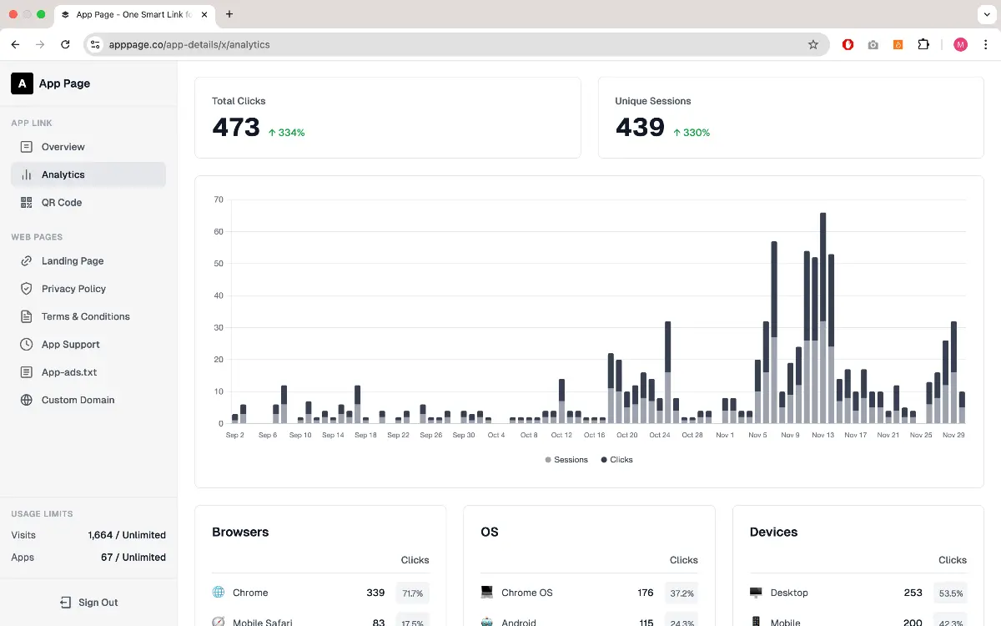This screenshot has width=1001, height=626.
Task: Click the Sign Out button
Action: click(88, 603)
